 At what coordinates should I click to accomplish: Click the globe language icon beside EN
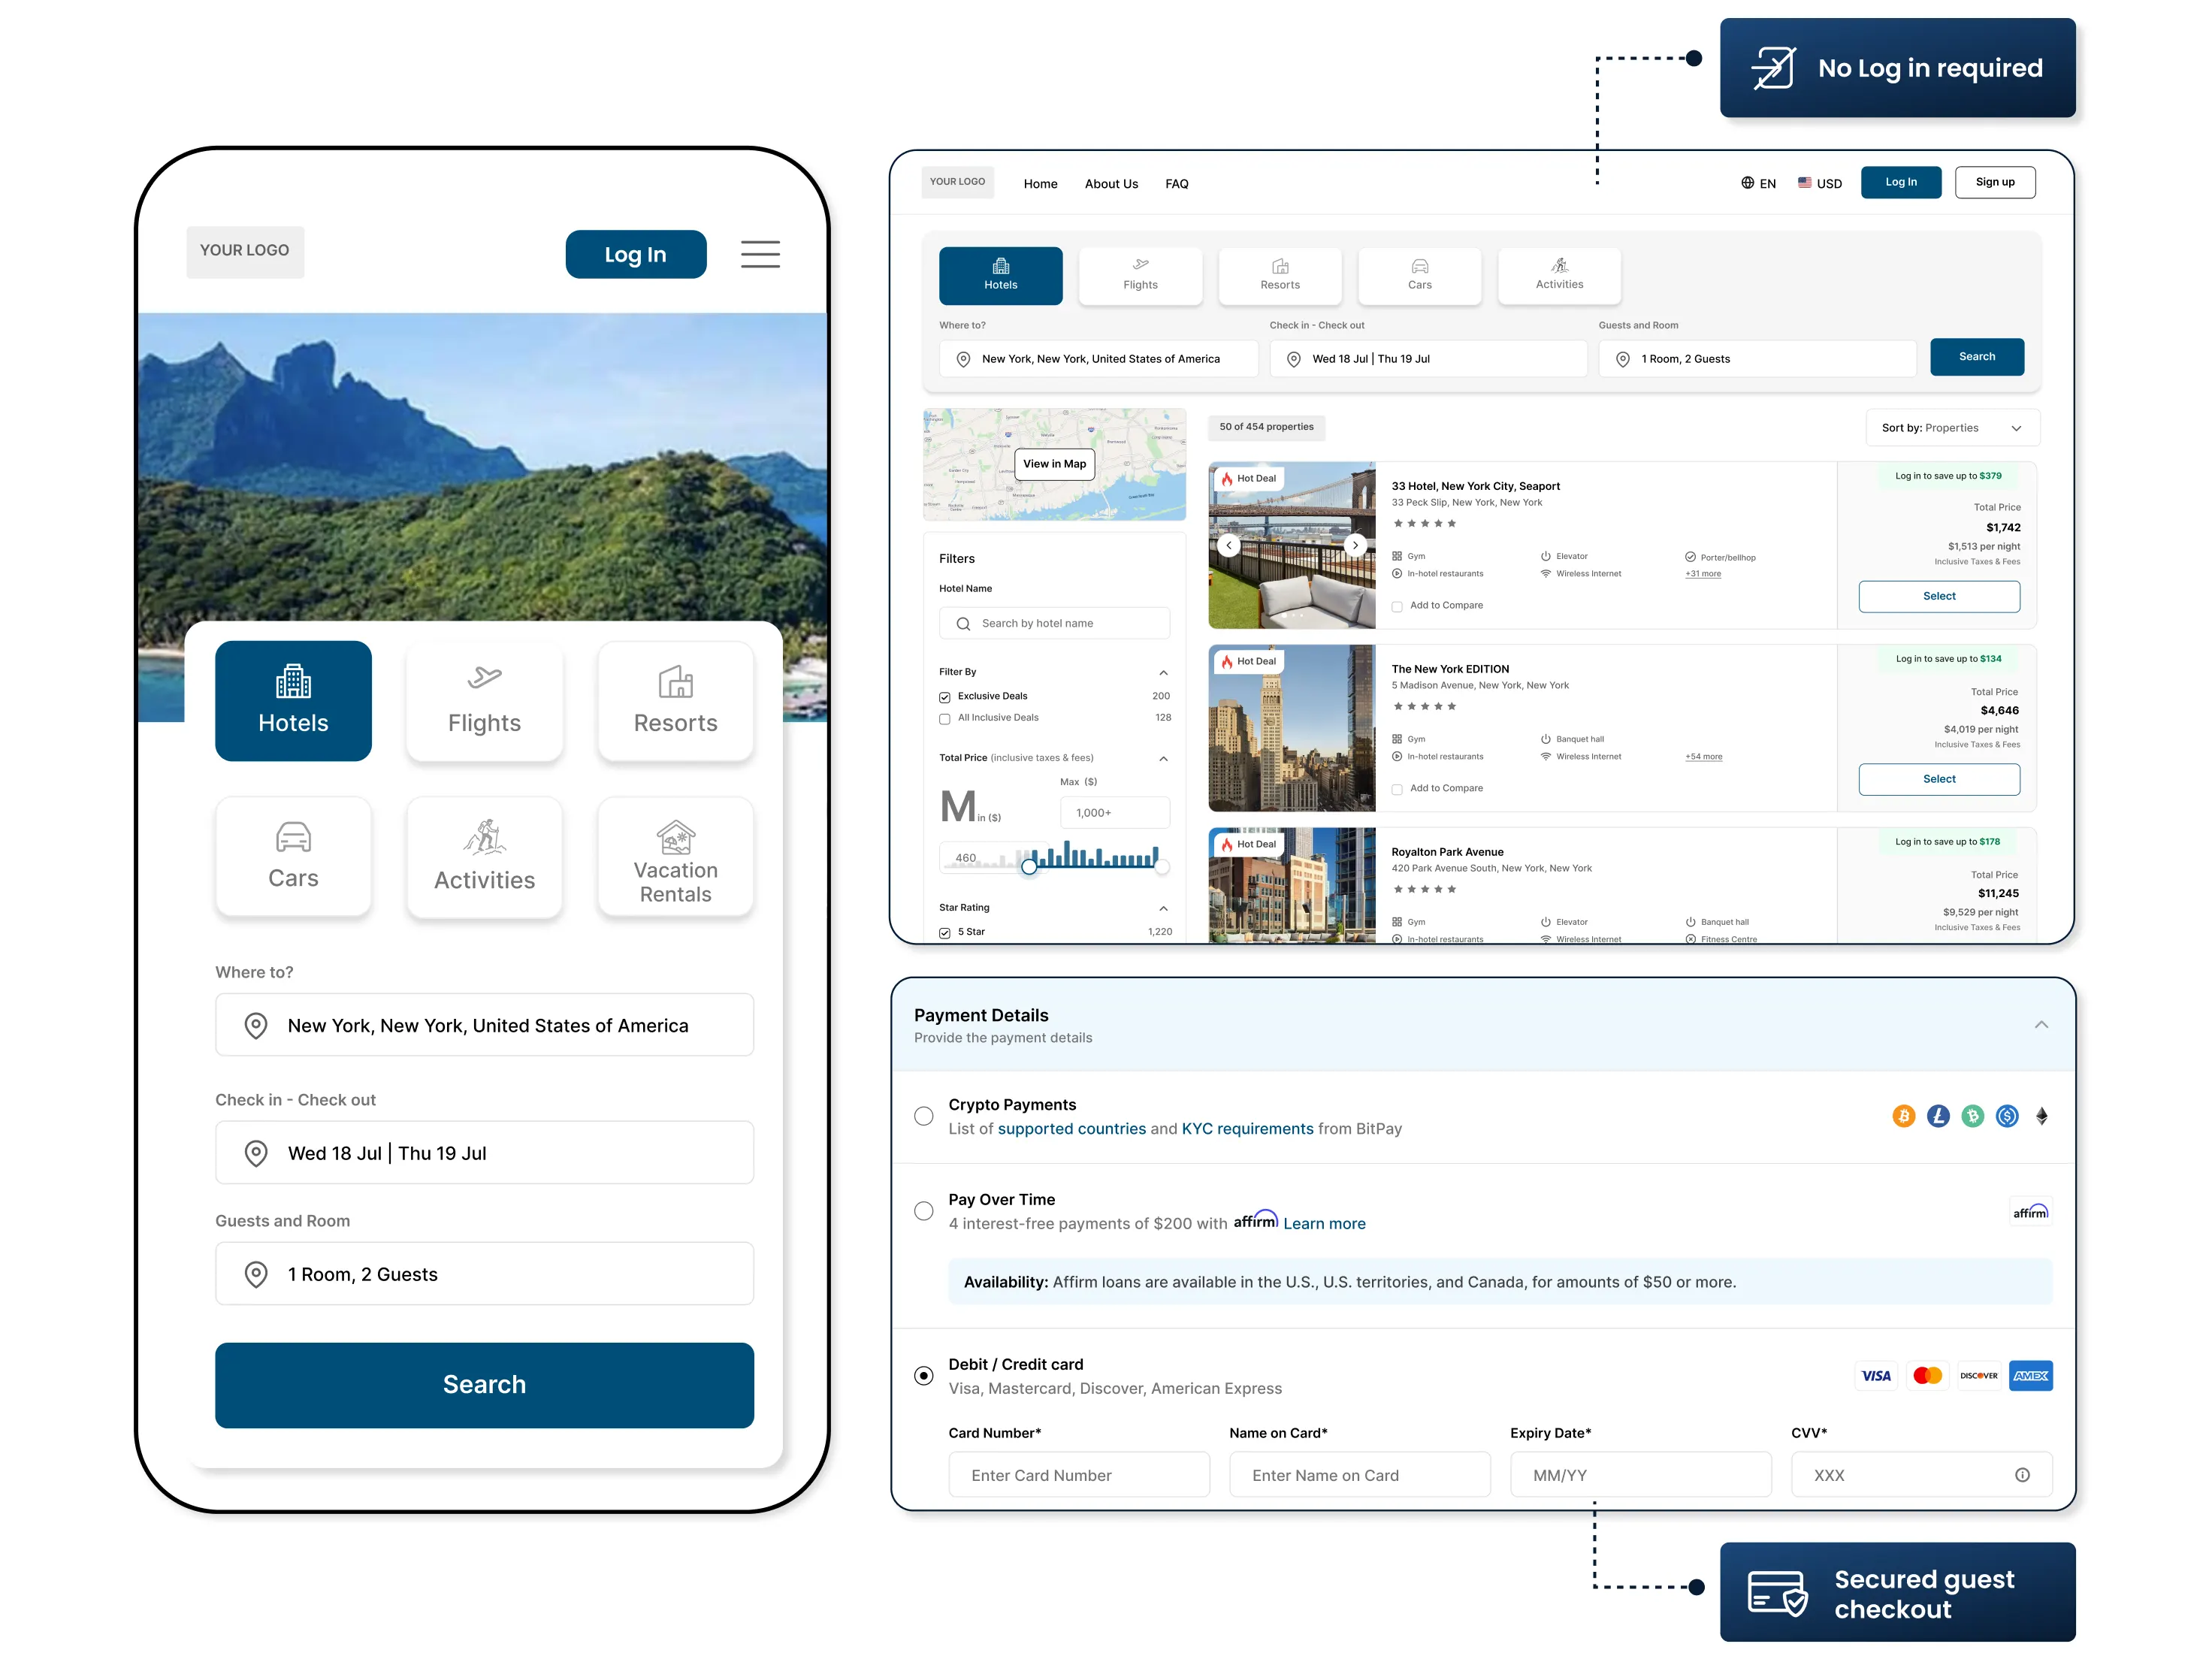(x=1747, y=183)
